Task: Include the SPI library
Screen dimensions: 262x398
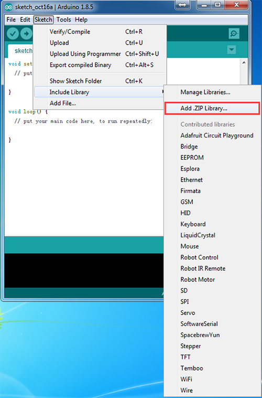Action: (x=212, y=301)
